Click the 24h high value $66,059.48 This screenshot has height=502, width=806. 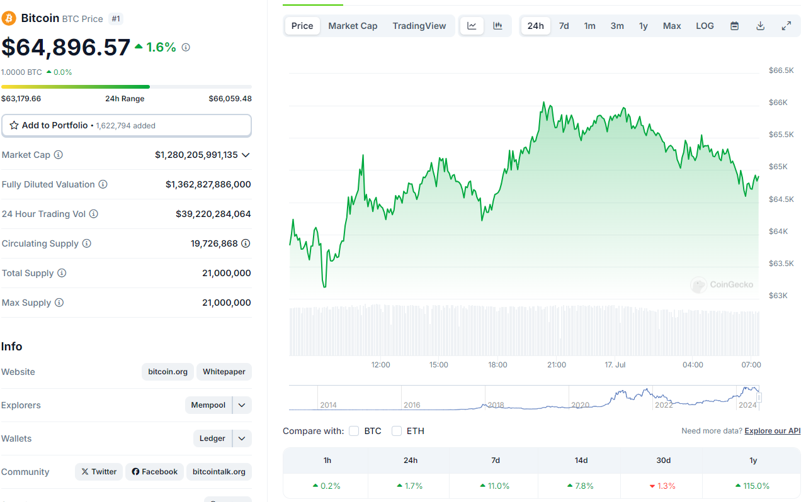[x=230, y=99]
